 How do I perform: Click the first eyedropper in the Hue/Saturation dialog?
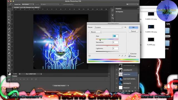pos(119,56)
